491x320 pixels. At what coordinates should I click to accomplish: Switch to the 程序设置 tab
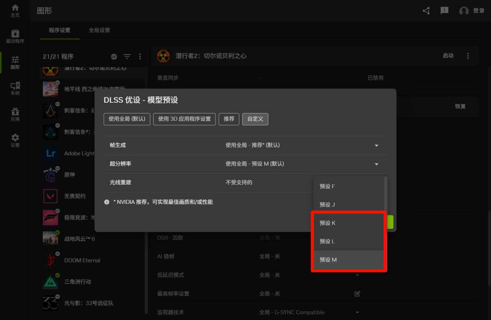click(x=59, y=30)
